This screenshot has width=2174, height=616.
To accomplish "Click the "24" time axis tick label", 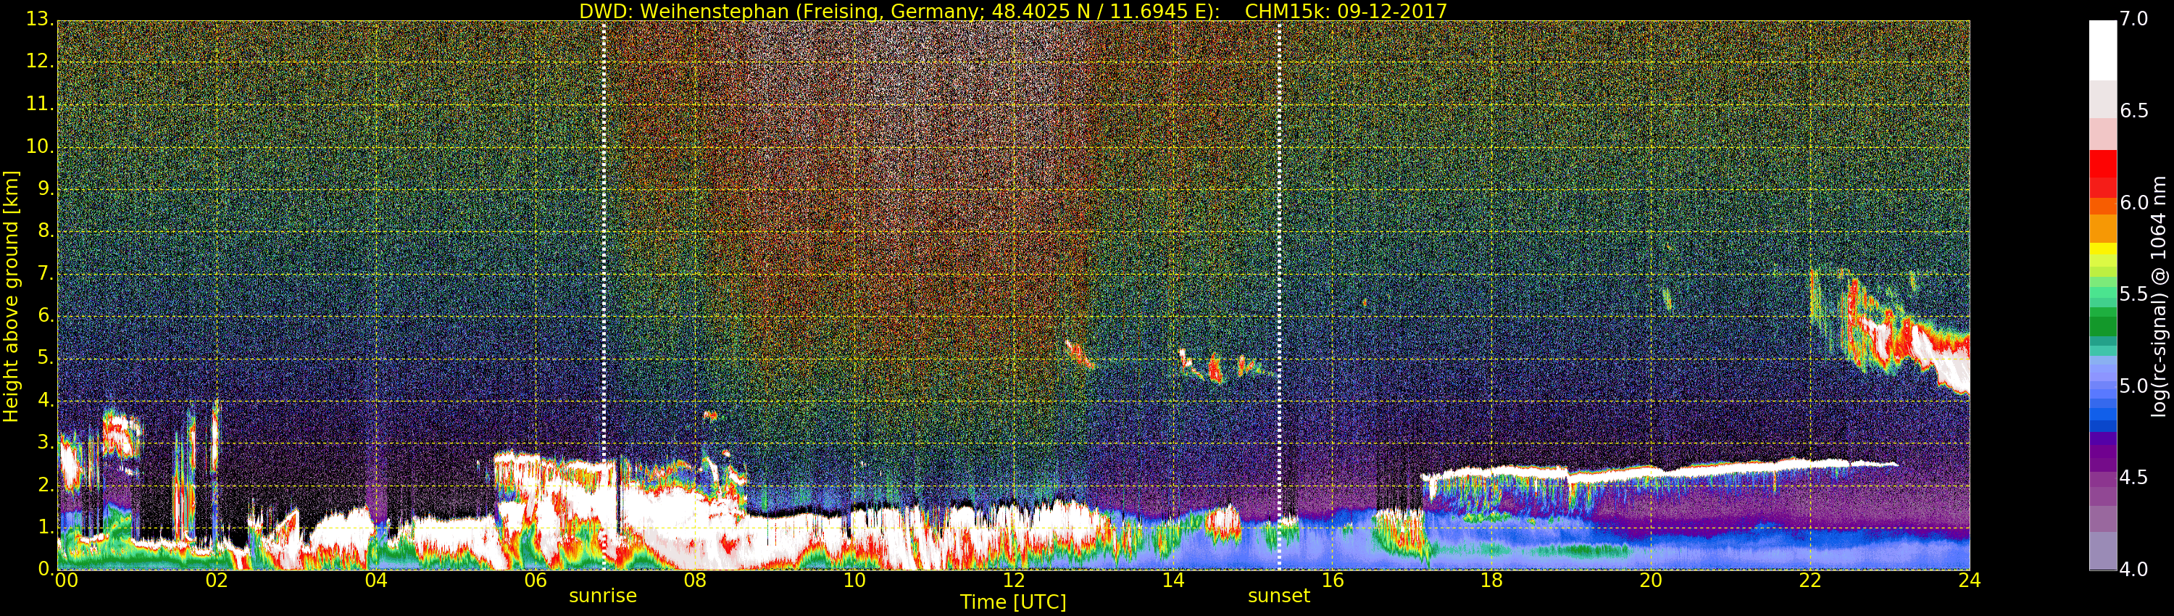I will pyautogui.click(x=1970, y=580).
